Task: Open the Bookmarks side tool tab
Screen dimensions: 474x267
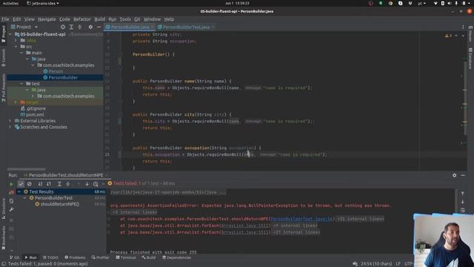Action: [3, 238]
